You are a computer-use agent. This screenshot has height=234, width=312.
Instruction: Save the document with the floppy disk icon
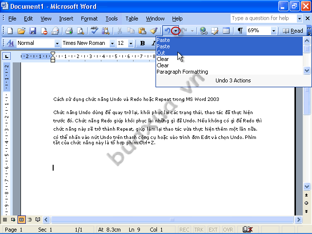coord(33,31)
